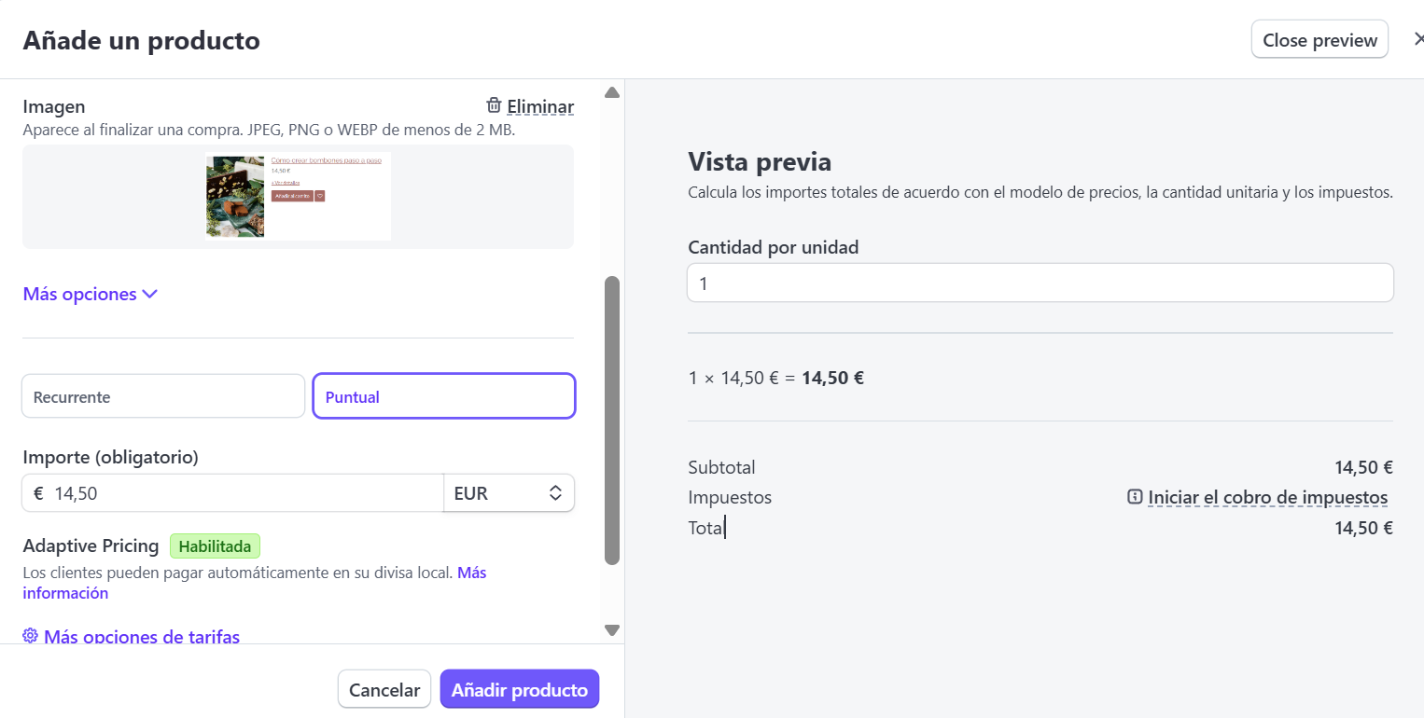Viewport: 1424px width, 718px height.
Task: Click the Habilitada badge for Adaptive Pricing
Action: tap(215, 545)
